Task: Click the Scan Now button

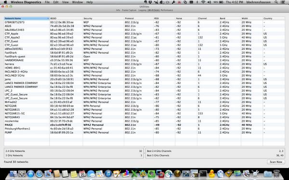Action: pos(276,162)
